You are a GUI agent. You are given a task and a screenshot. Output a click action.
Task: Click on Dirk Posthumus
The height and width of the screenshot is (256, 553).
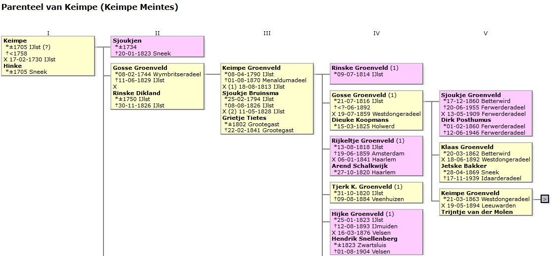pos(466,120)
